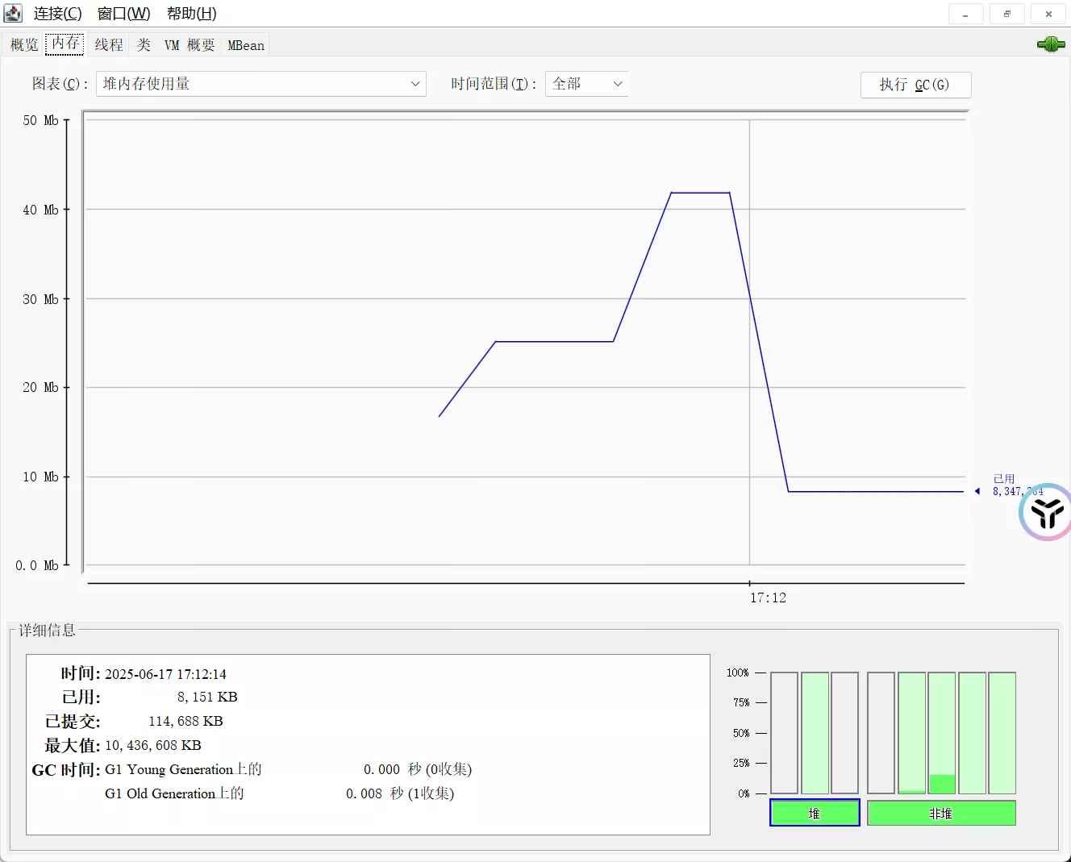Open the 图表 chart type dropdown
1071x862 pixels.
[260, 84]
